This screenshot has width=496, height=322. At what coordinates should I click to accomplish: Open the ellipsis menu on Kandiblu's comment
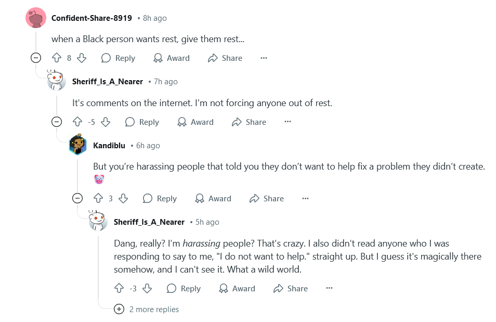coord(305,199)
